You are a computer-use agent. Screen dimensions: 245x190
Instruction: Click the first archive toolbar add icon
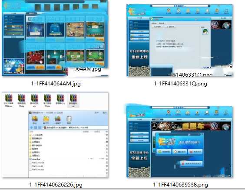point(35,119)
